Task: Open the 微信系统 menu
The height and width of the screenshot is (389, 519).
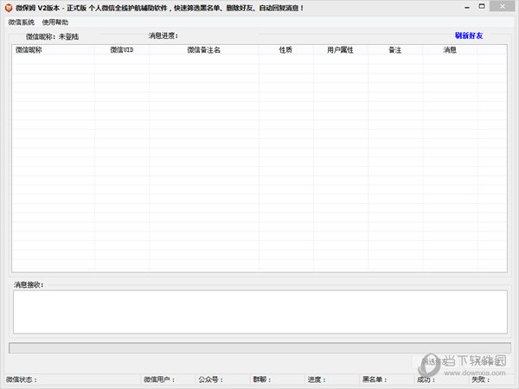Action: [21, 22]
